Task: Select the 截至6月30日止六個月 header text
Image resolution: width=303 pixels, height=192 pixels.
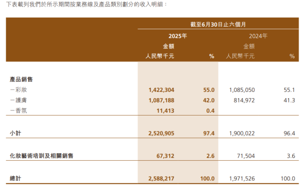Action: (218, 24)
